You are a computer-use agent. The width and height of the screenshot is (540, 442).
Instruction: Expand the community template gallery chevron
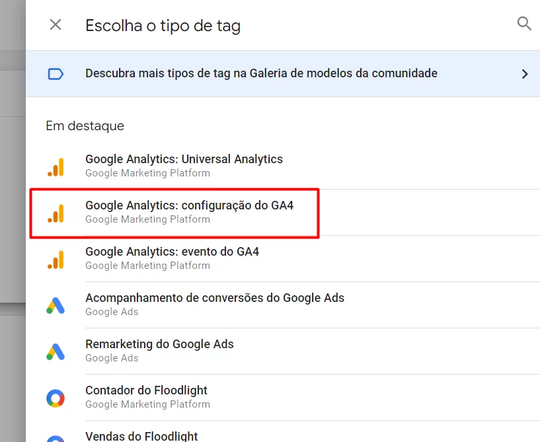(x=525, y=74)
